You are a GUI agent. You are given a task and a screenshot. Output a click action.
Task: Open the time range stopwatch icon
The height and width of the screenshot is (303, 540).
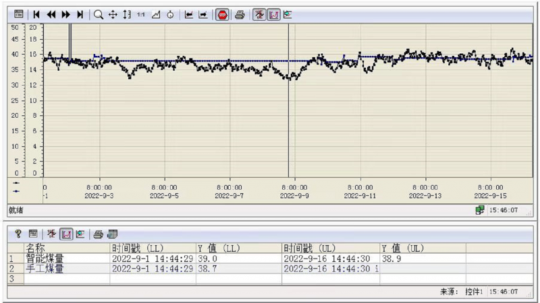coord(170,14)
